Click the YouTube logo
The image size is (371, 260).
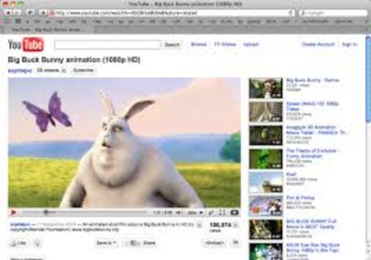(26, 44)
